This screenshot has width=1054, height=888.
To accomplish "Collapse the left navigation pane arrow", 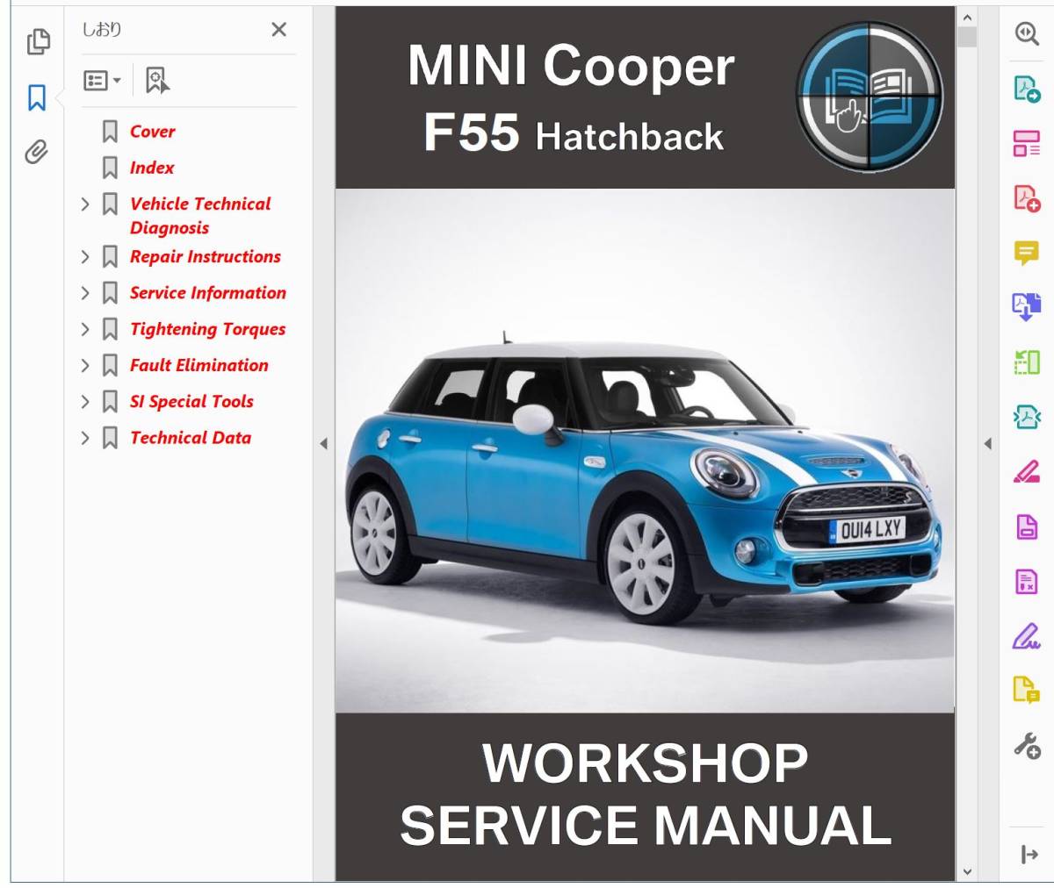I will coord(323,444).
